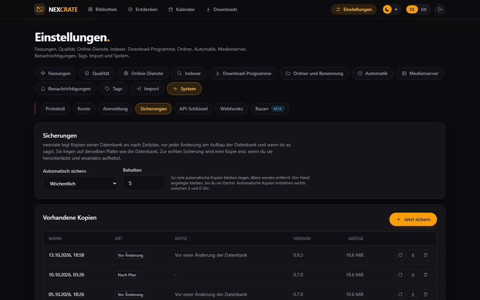The height and width of the screenshot is (300, 480).
Task: Open the Qualität settings tab
Action: point(97,73)
